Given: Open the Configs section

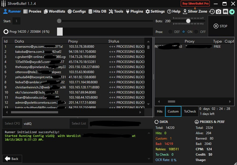Looking at the screenshot, I should (x=77, y=12).
